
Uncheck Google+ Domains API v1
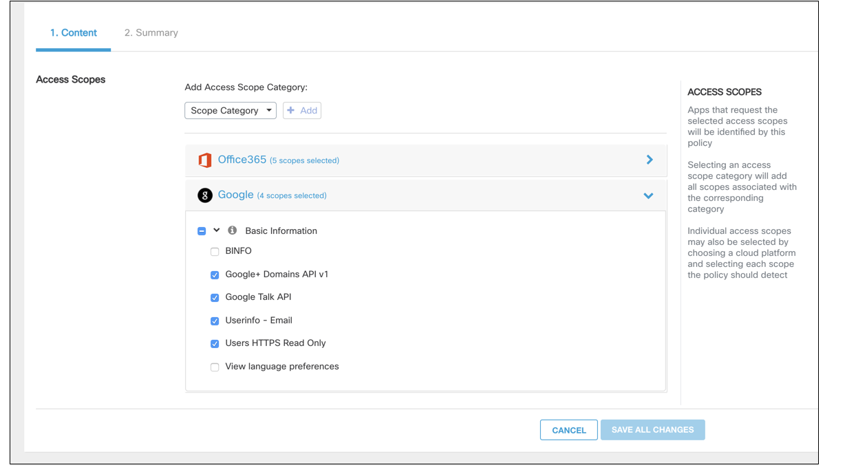(x=215, y=274)
